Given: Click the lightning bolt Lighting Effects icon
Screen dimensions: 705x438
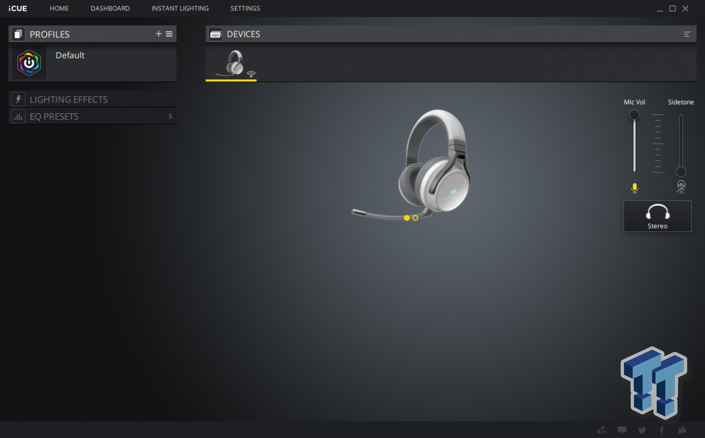Looking at the screenshot, I should pyautogui.click(x=18, y=99).
